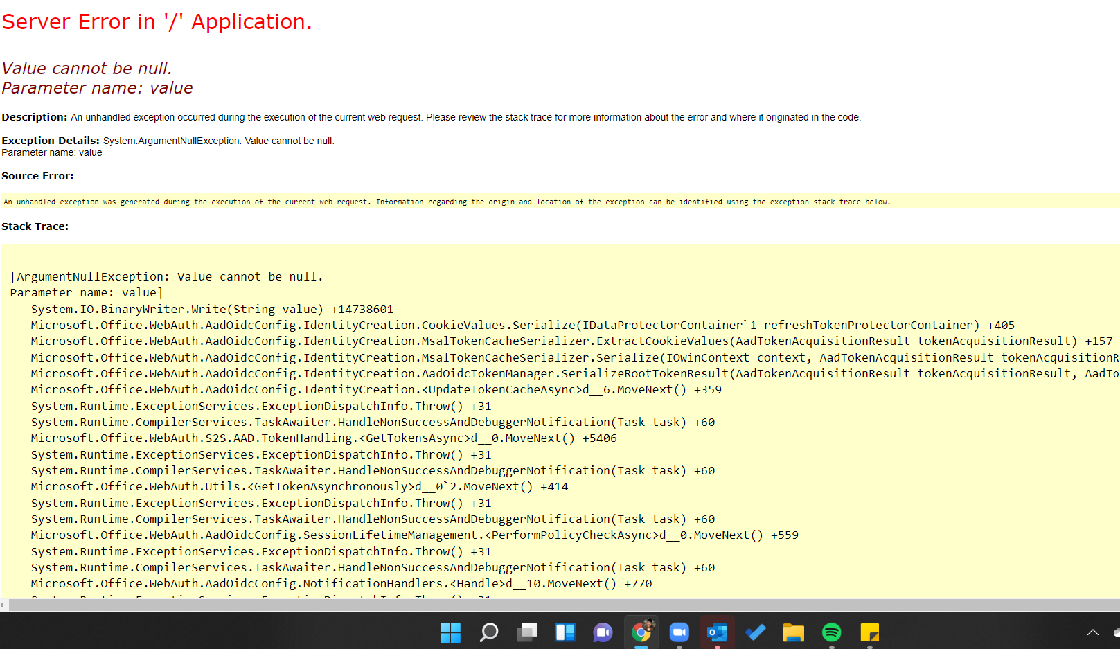Viewport: 1120px width, 649px height.
Task: Click the yellow Stack Trace panel
Action: [x=554, y=416]
